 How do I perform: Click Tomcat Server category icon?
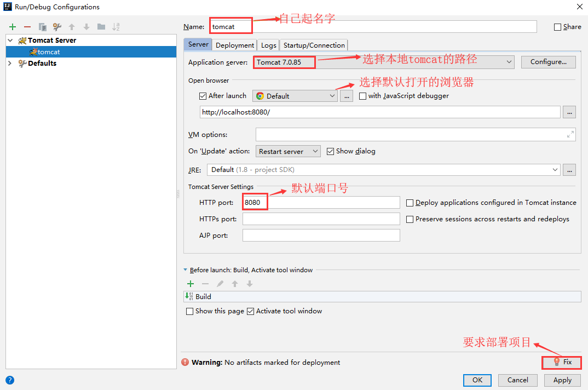[x=22, y=40]
